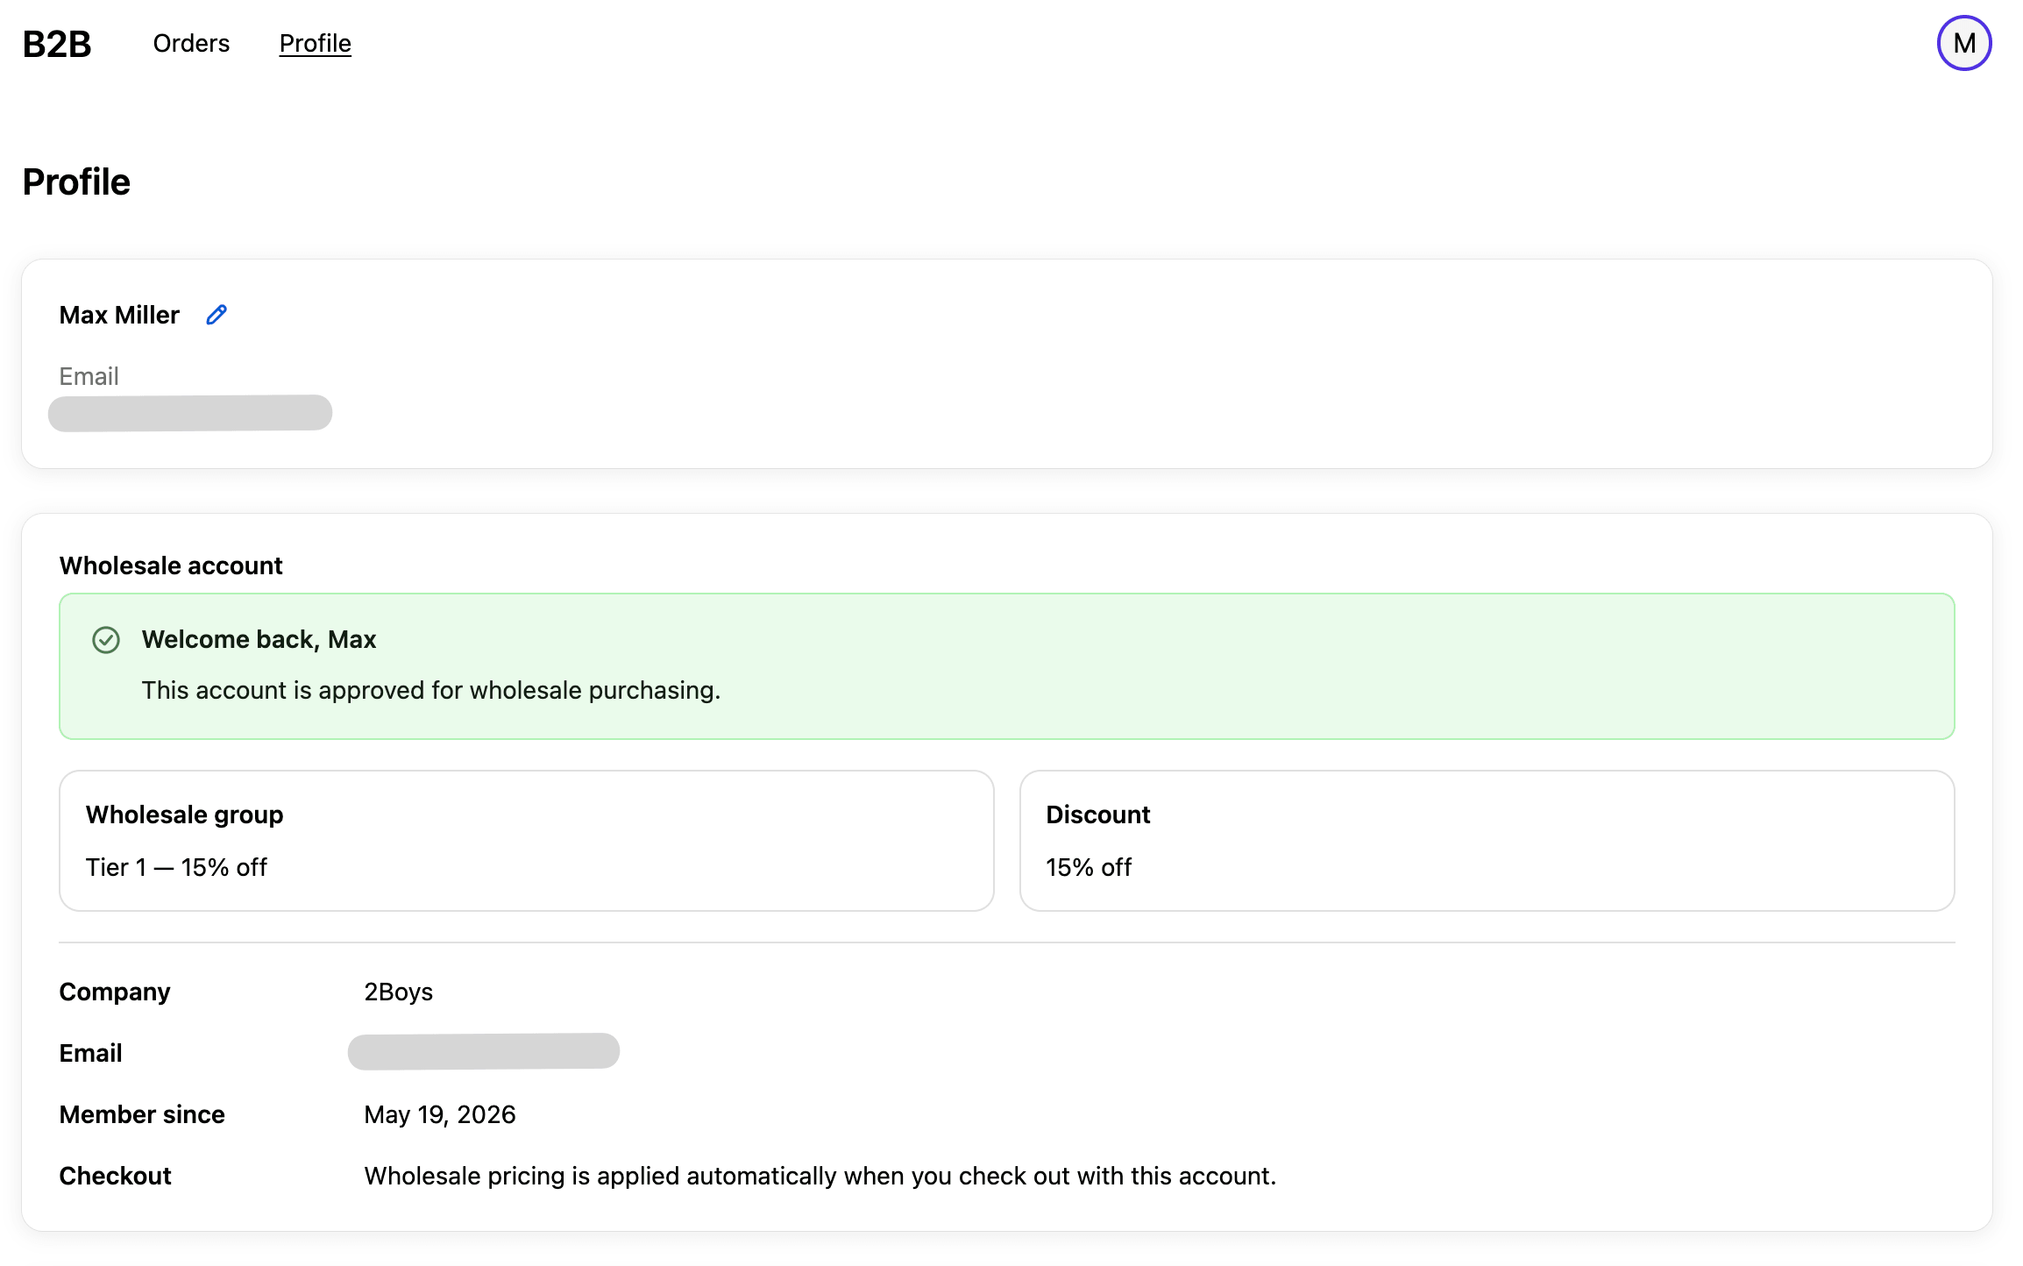Image resolution: width=2023 pixels, height=1266 pixels.
Task: Click Tier 1 — 15% off value
Action: click(x=176, y=867)
